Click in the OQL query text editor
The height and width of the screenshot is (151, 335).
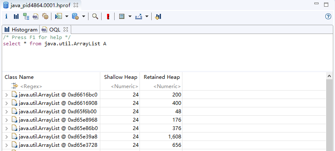tap(168, 52)
